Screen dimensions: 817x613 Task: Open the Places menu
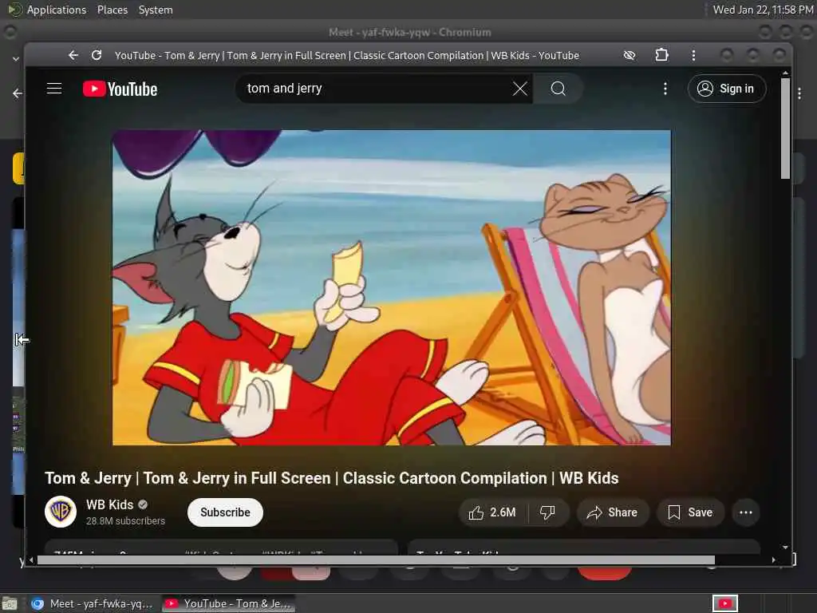pyautogui.click(x=112, y=10)
